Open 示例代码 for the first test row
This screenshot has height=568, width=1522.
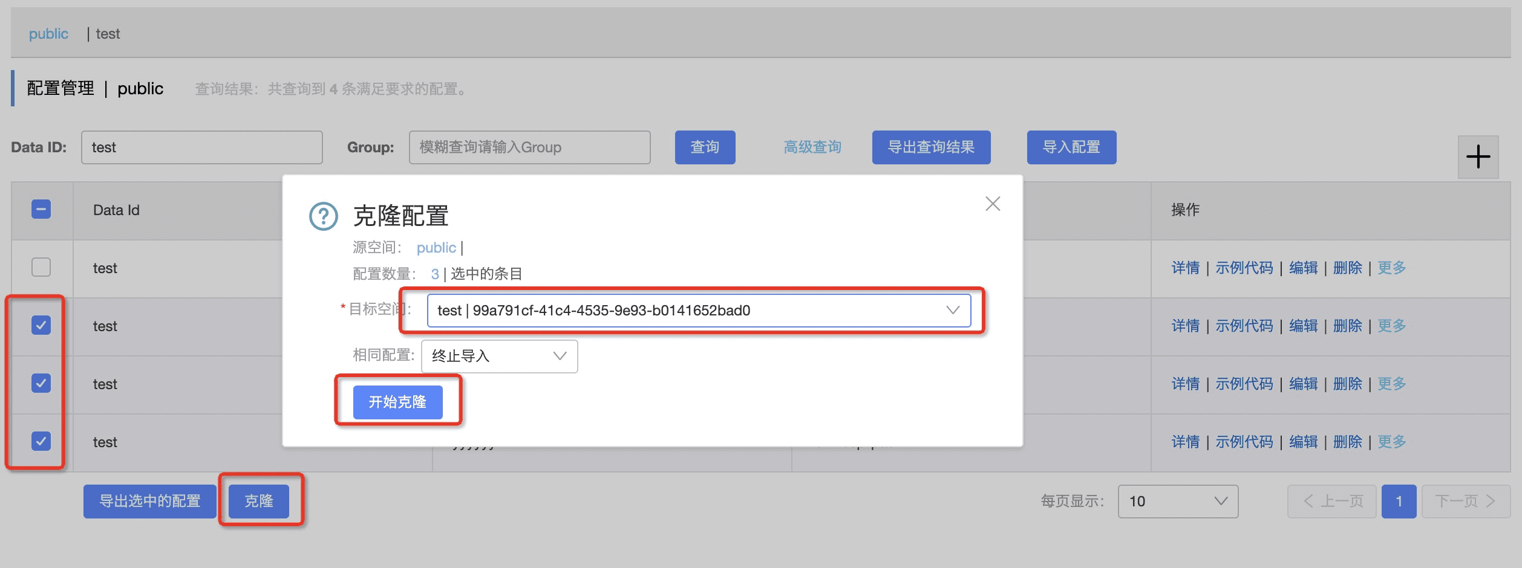[x=1244, y=267]
